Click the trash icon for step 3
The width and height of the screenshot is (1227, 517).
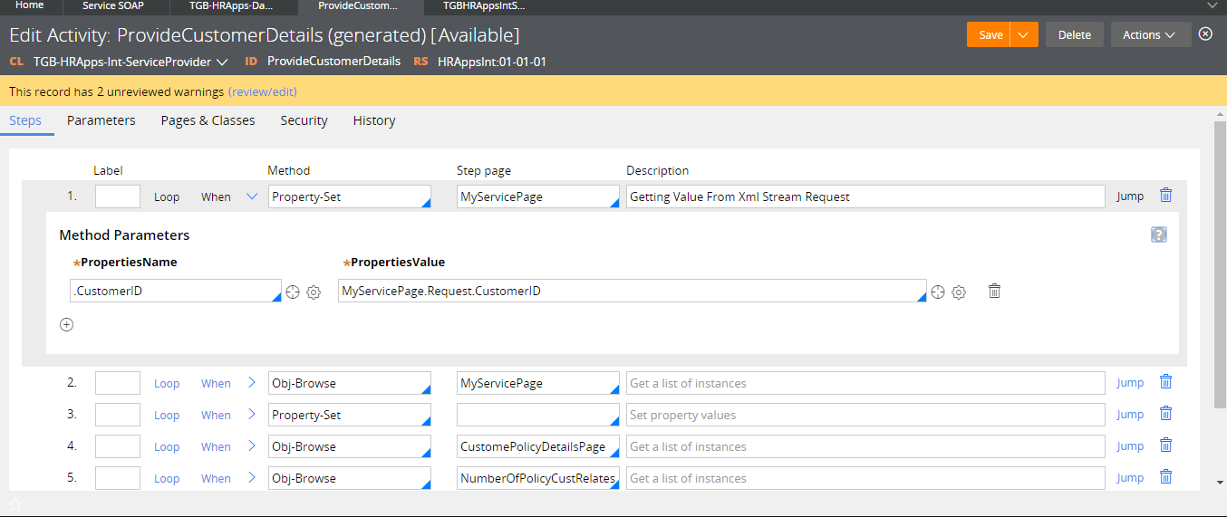[x=1166, y=414]
